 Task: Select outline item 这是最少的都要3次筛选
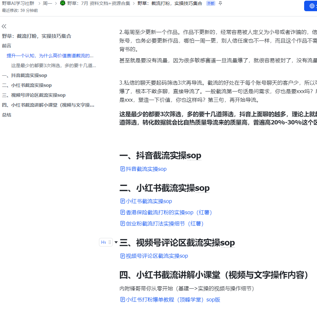coord(53,65)
